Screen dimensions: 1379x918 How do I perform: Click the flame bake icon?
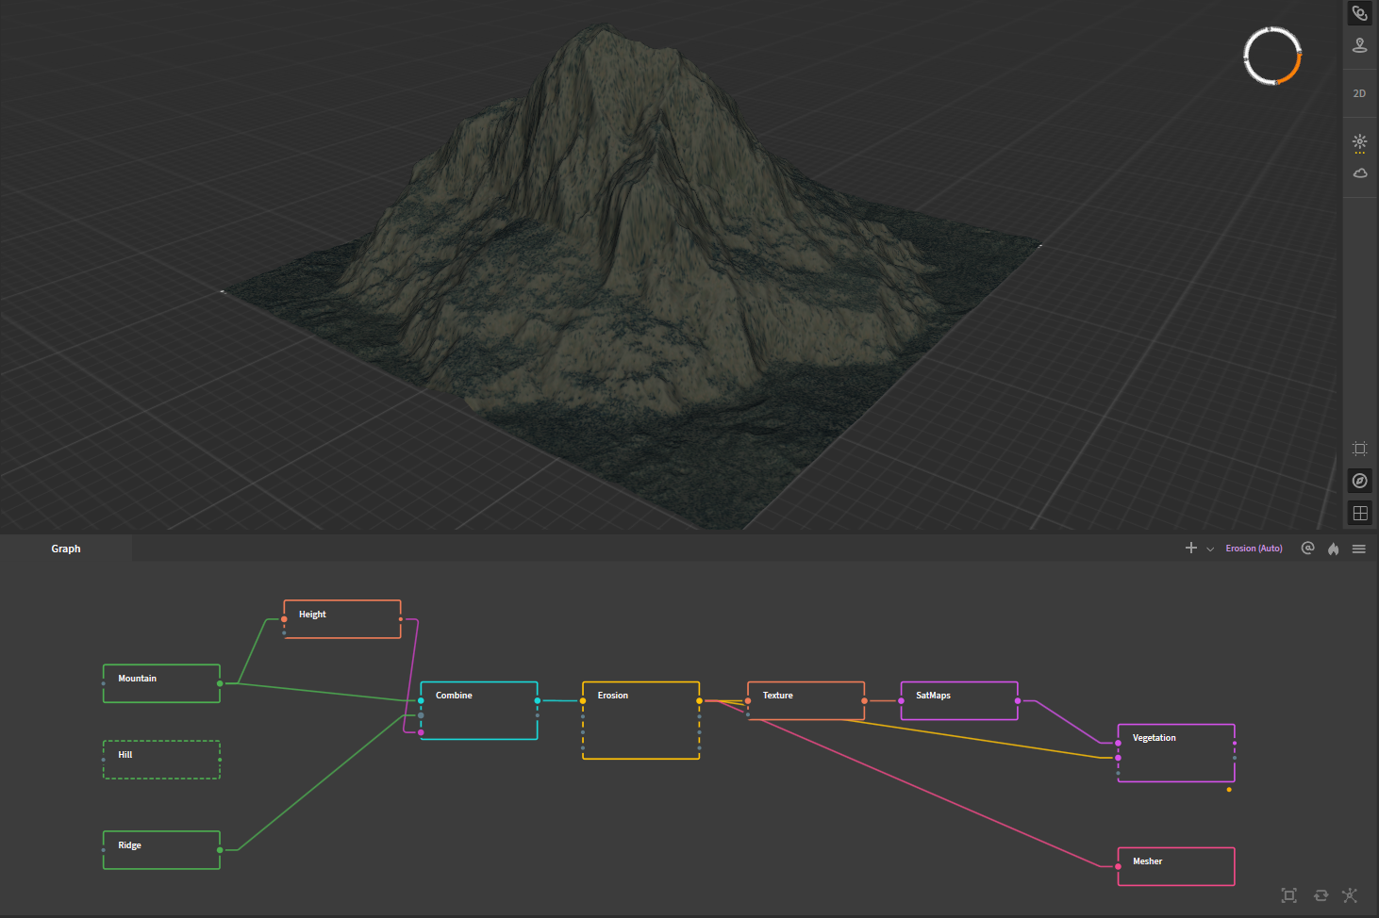(x=1333, y=549)
